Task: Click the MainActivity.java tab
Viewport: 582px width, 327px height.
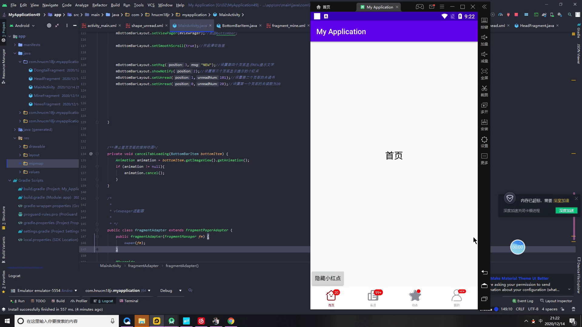Action: pyautogui.click(x=192, y=25)
